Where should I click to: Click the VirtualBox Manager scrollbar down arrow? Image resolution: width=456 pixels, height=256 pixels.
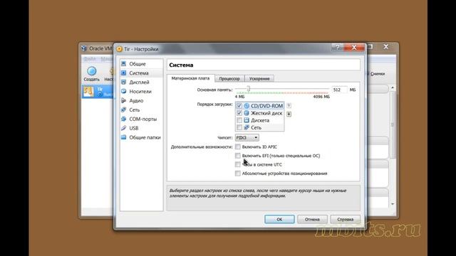(x=393, y=204)
